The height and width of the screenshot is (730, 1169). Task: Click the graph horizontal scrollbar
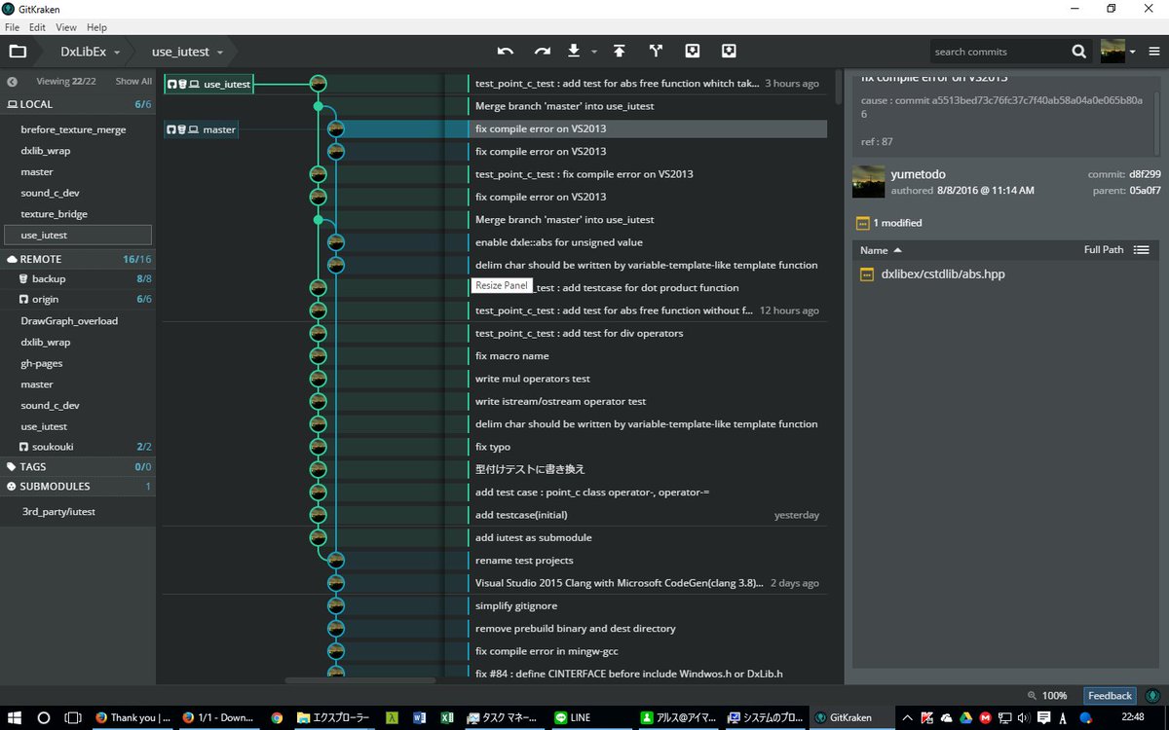point(360,680)
